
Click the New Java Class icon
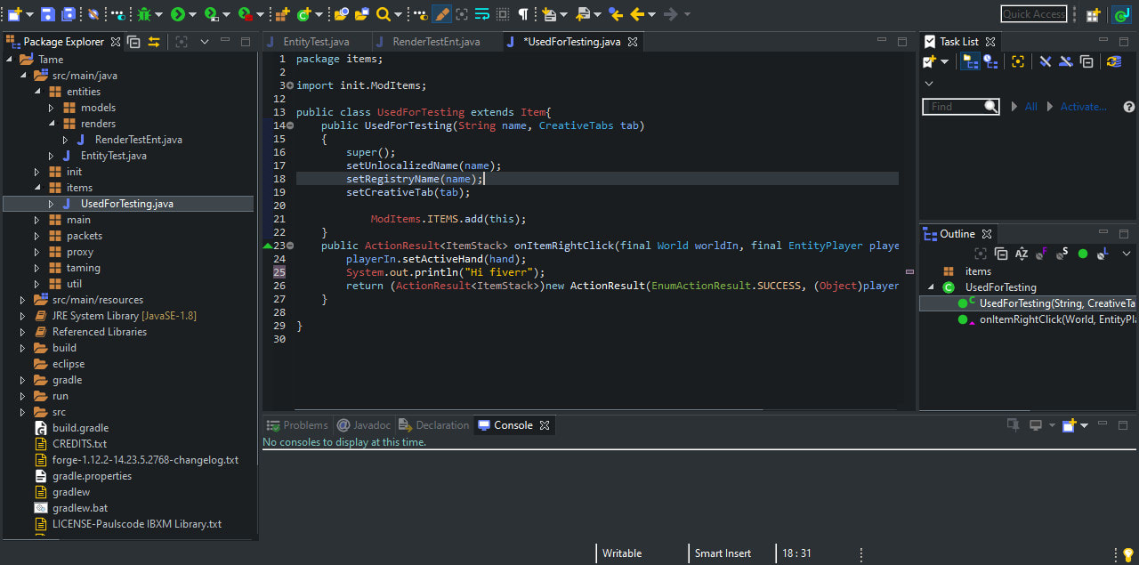pyautogui.click(x=303, y=14)
